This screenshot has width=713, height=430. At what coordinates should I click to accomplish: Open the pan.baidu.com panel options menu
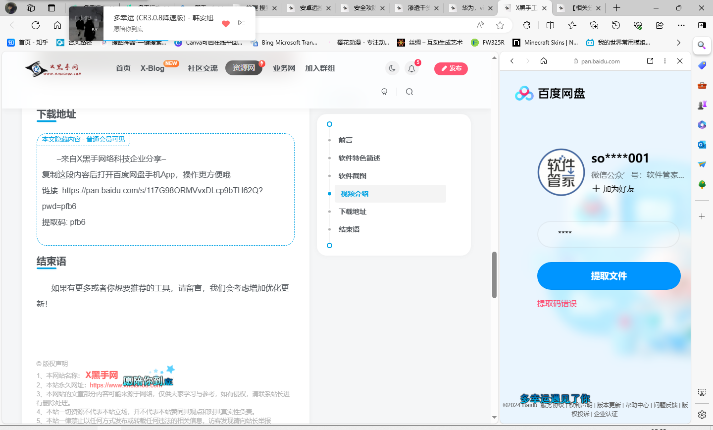(x=665, y=61)
